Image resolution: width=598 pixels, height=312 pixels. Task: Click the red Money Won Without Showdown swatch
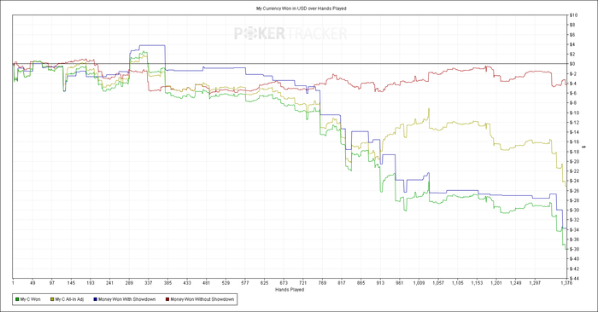click(167, 299)
